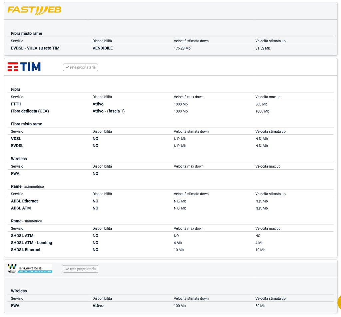Click the Wimore logo banner

pyautogui.click(x=30, y=268)
